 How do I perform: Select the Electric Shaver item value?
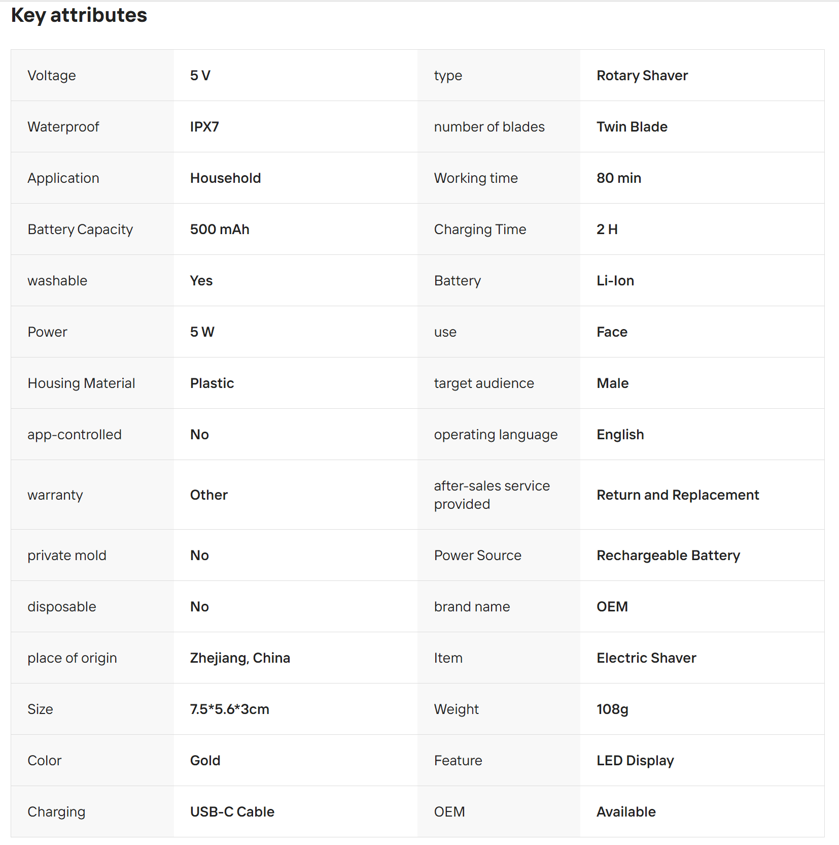pyautogui.click(x=646, y=658)
